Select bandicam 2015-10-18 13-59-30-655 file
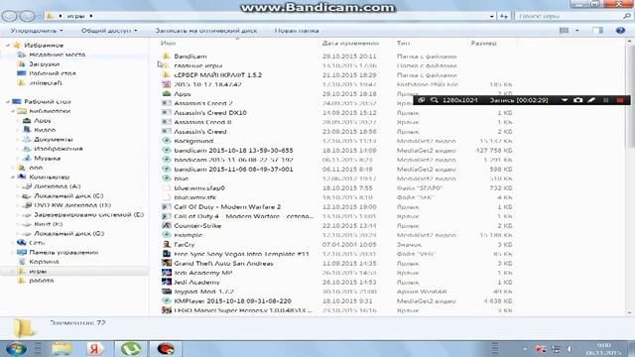This screenshot has width=635, height=357. tap(233, 150)
